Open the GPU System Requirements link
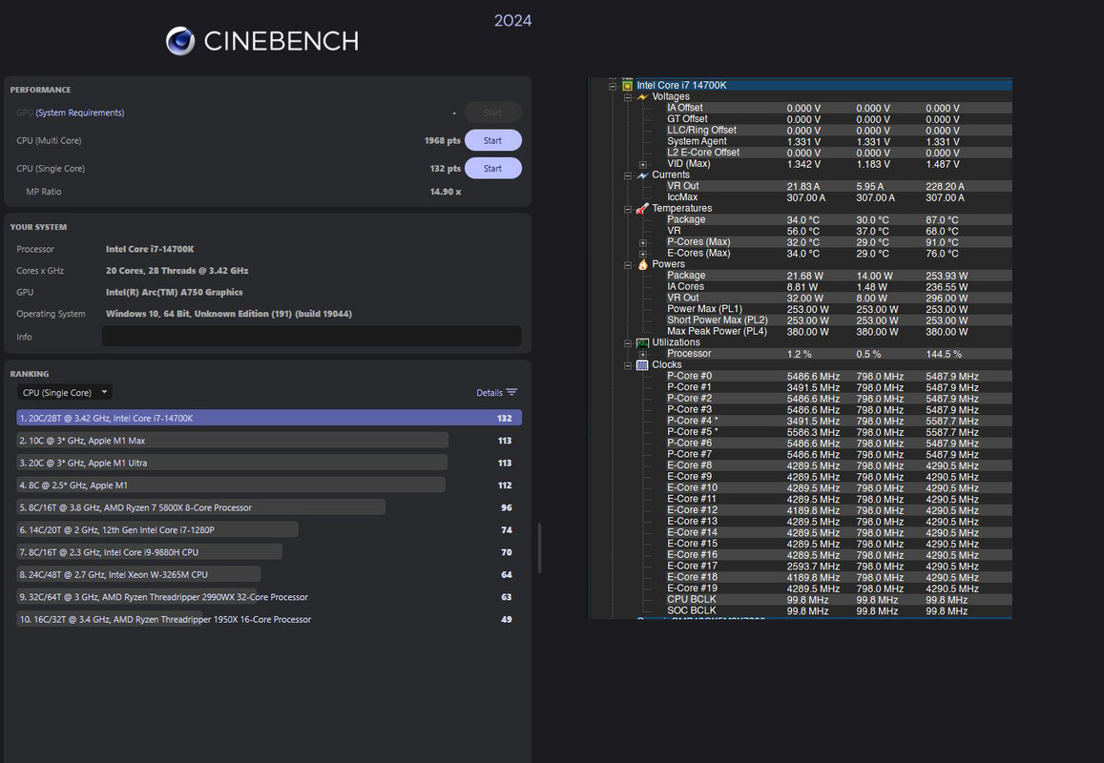Viewport: 1104px width, 763px height. 79,113
